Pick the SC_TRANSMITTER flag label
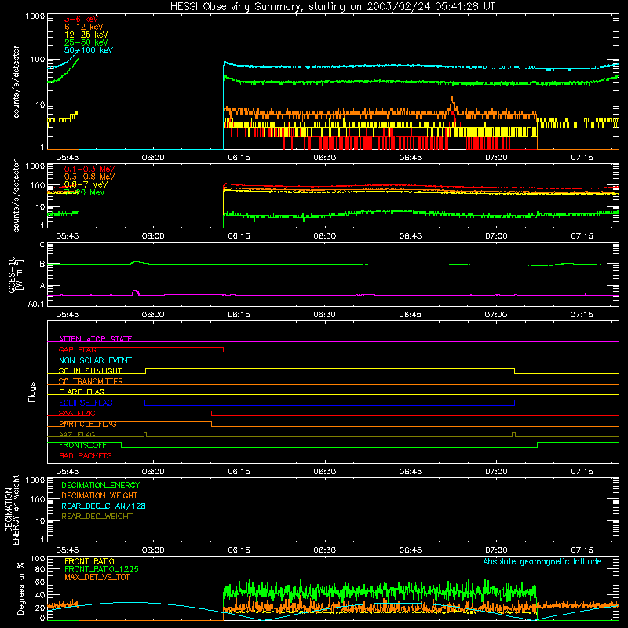The image size is (628, 628). pyautogui.click(x=90, y=382)
